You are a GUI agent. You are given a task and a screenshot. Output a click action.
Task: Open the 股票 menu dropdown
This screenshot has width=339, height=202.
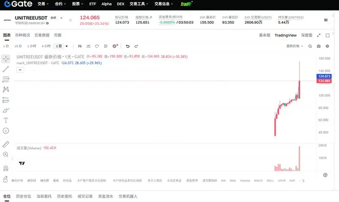[77, 3]
